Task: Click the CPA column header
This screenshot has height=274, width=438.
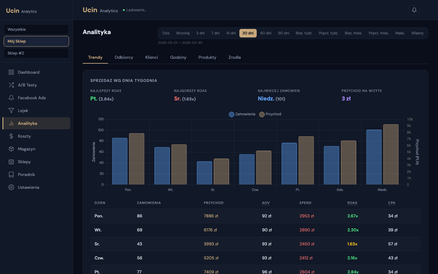Action: (x=392, y=203)
